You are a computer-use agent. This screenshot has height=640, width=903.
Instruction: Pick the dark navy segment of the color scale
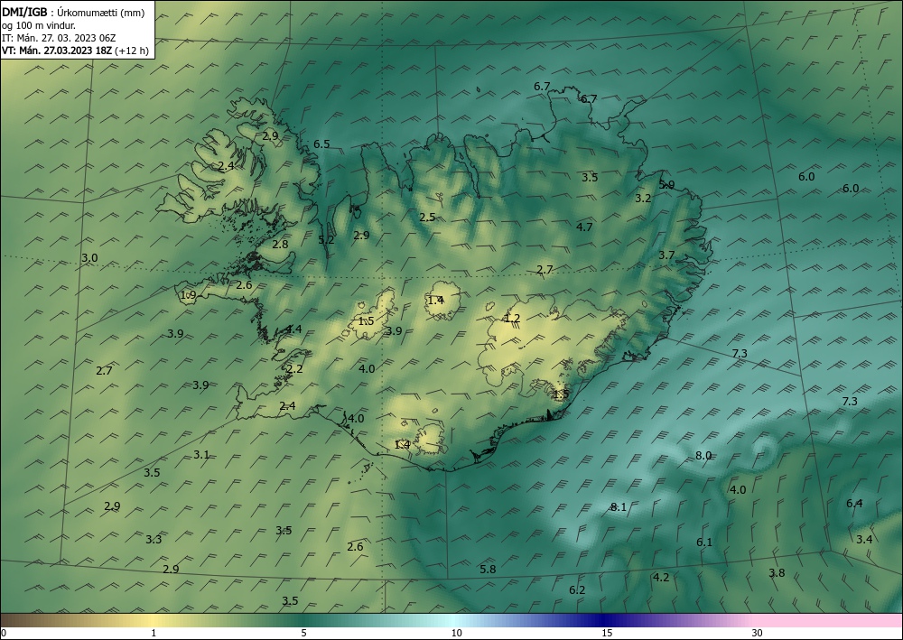click(x=605, y=620)
